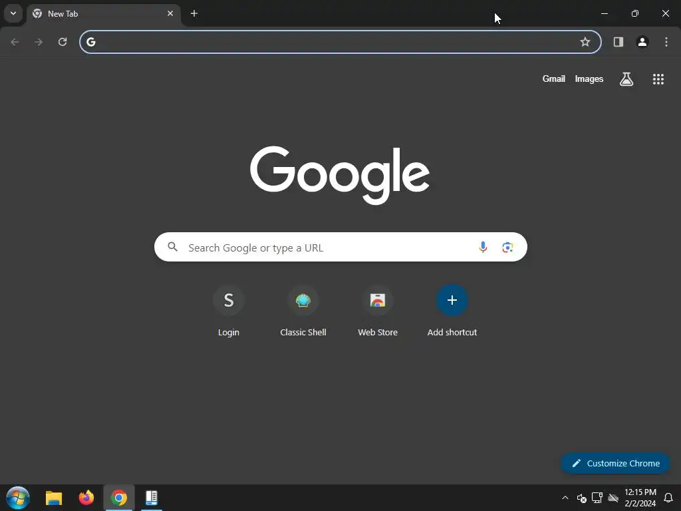The image size is (681, 511).
Task: Click the Search Google or type a URL box
Action: pos(340,247)
